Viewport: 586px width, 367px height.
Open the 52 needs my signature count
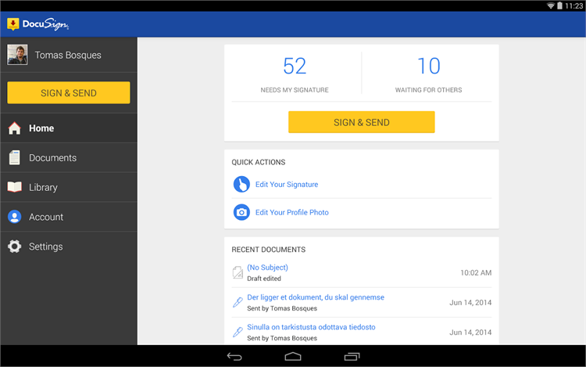pyautogui.click(x=295, y=67)
